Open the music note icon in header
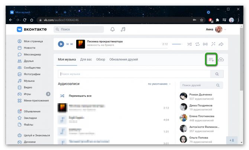 click(123, 29)
